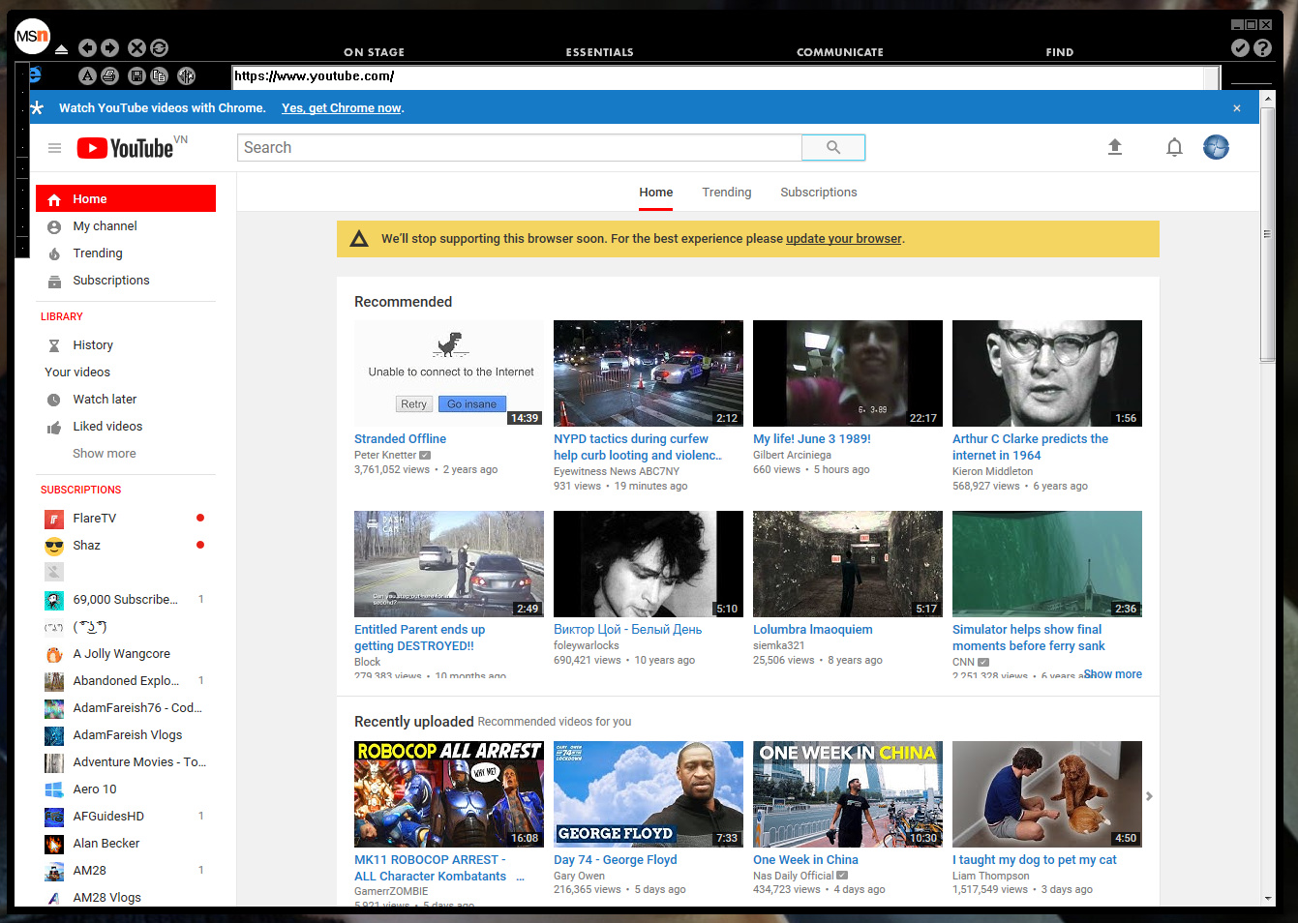Click the History hourglass icon
This screenshot has height=923, width=1298.
pos(54,345)
